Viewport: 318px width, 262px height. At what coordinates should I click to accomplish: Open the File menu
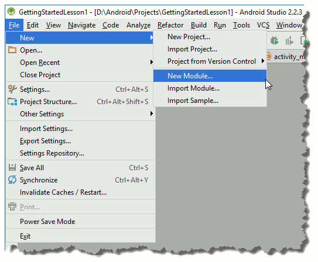tap(14, 25)
